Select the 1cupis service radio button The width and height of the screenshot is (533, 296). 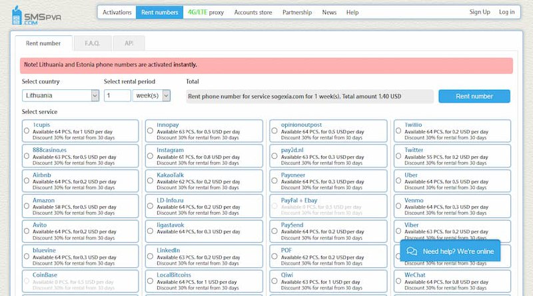[27, 131]
